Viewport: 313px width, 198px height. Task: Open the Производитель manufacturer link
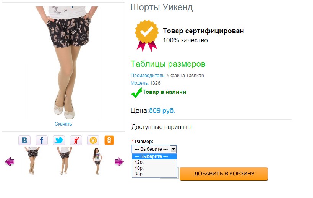click(148, 76)
